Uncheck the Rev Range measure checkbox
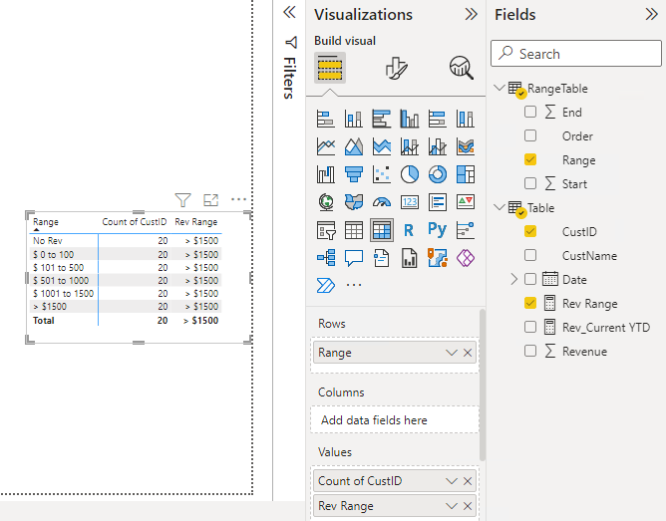 click(x=530, y=303)
